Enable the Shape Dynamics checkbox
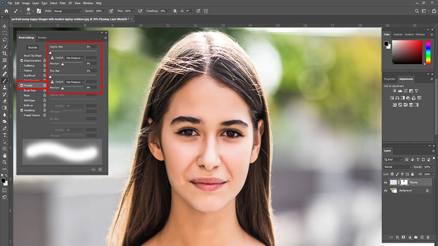Image resolution: width=438 pixels, height=246 pixels. pos(21,61)
